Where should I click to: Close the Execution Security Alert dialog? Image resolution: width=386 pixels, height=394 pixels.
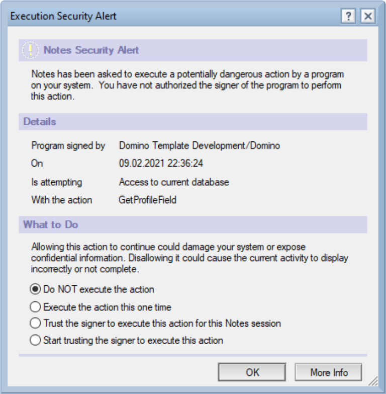(368, 16)
